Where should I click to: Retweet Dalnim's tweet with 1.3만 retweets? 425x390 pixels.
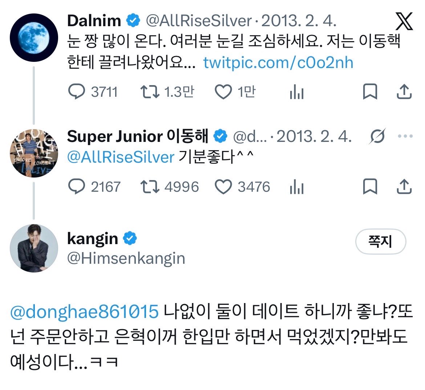point(150,92)
